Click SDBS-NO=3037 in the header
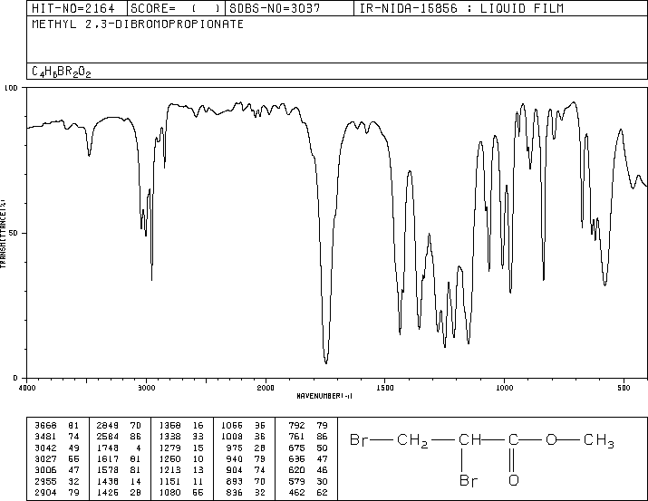Viewport: 648px width, 501px height. pos(275,8)
